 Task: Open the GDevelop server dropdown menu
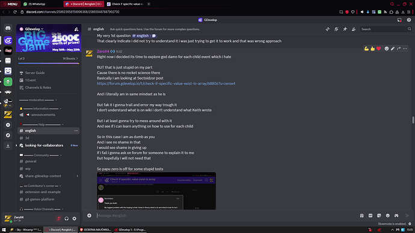pos(32,29)
